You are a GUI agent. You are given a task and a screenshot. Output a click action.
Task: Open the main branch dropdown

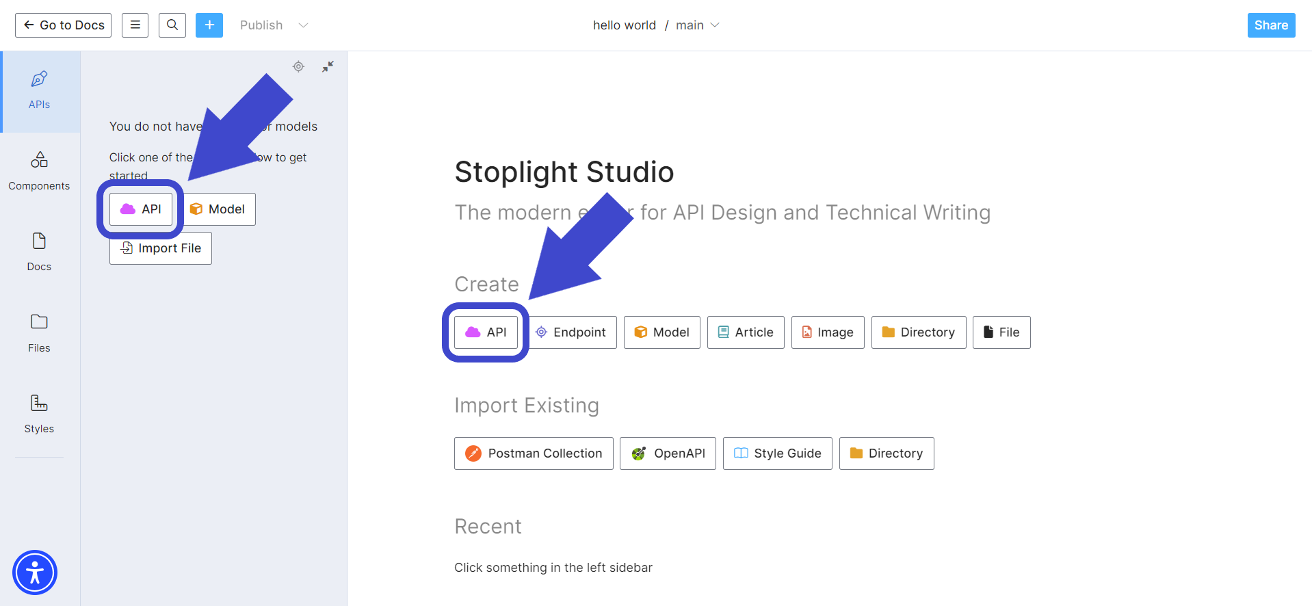click(x=698, y=25)
